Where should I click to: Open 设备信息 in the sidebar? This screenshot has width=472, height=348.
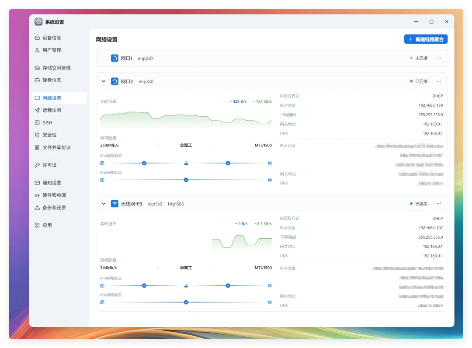pos(59,38)
